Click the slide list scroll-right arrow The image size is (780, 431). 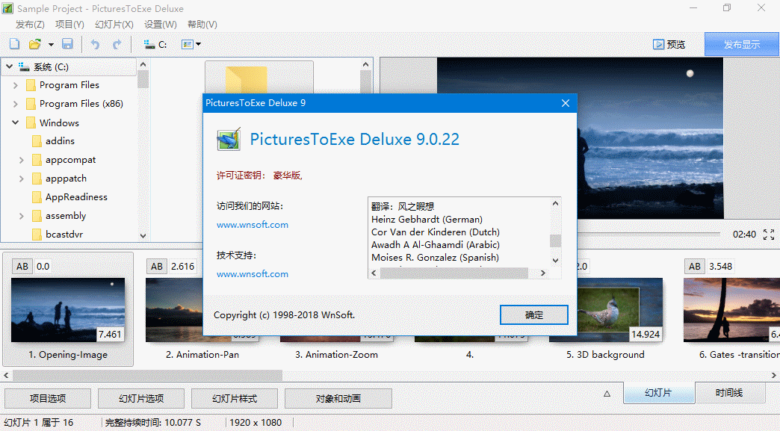(774, 375)
